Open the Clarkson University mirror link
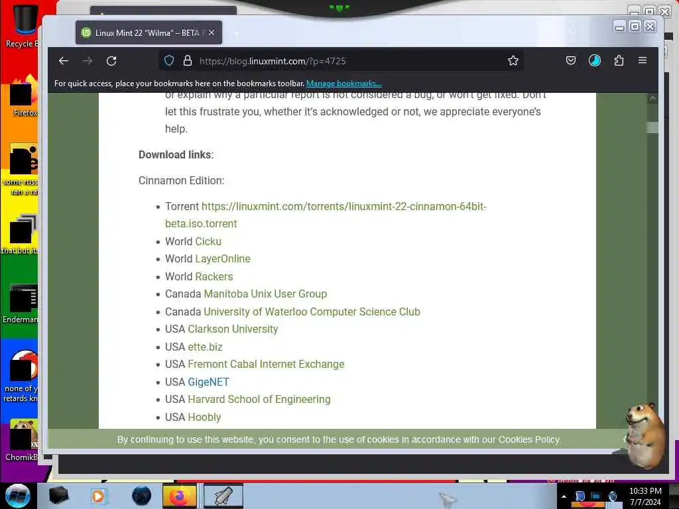Viewport: 679px width, 509px height. pyautogui.click(x=233, y=329)
